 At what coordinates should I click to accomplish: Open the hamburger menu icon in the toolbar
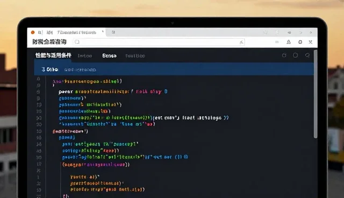click(277, 42)
